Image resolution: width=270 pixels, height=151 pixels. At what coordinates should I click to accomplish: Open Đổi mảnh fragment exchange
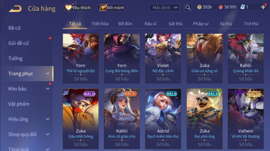click(112, 7)
